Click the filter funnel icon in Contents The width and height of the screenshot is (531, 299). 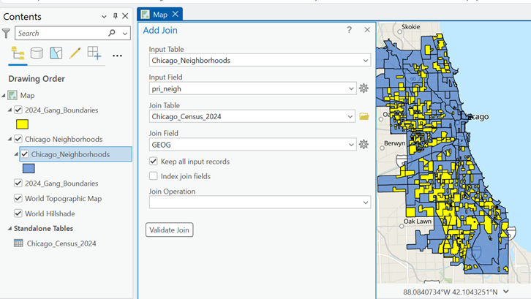click(7, 34)
